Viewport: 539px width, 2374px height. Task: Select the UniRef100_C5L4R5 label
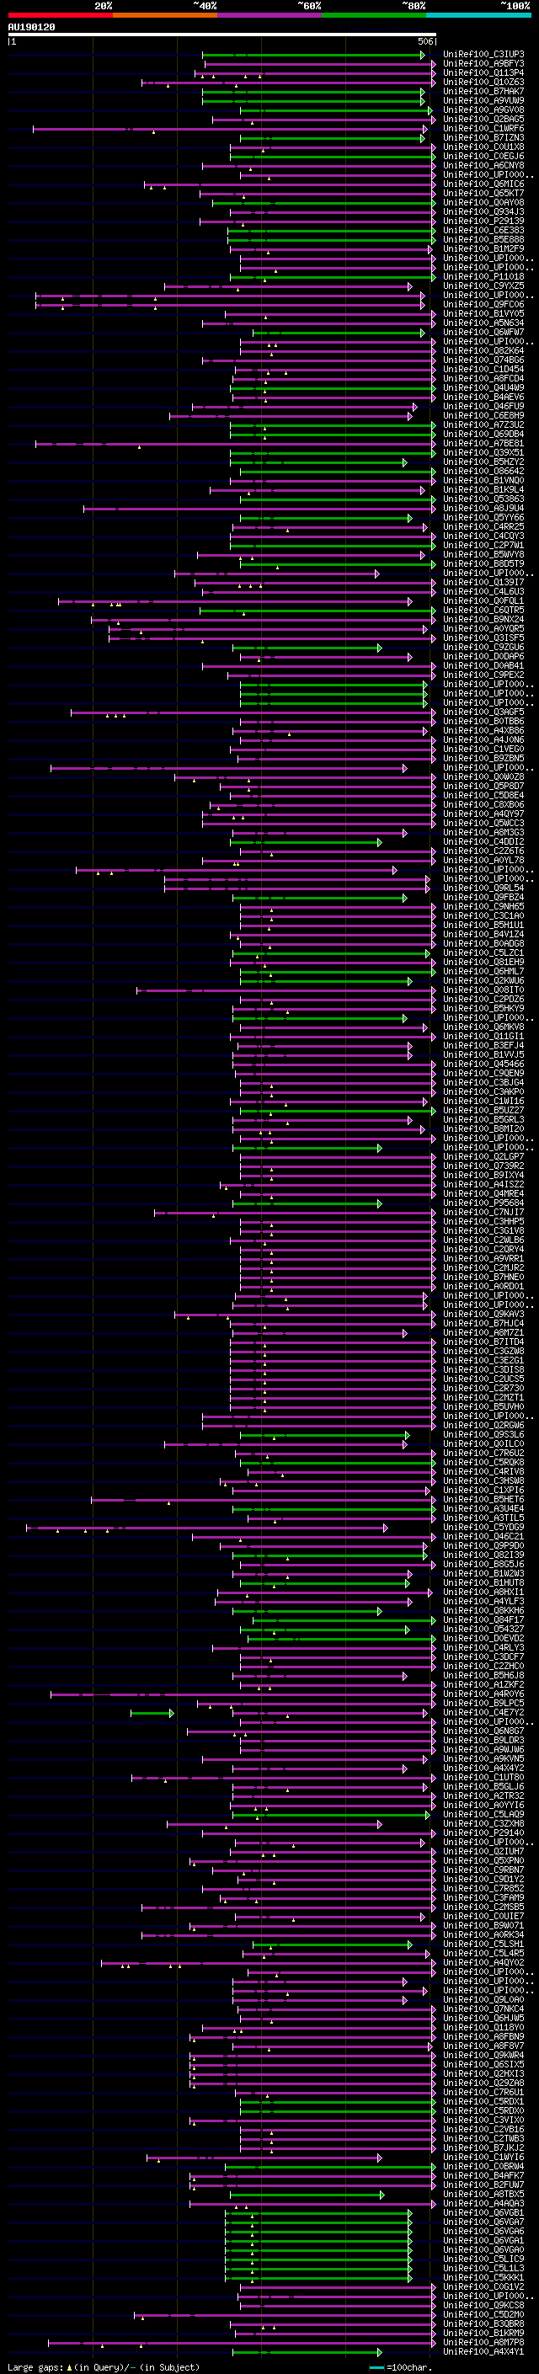pyautogui.click(x=483, y=1954)
